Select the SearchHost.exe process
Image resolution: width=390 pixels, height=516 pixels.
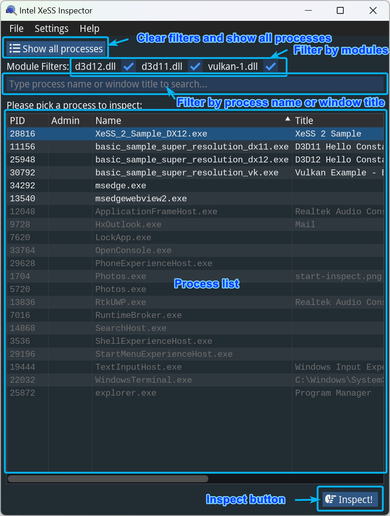click(x=195, y=328)
